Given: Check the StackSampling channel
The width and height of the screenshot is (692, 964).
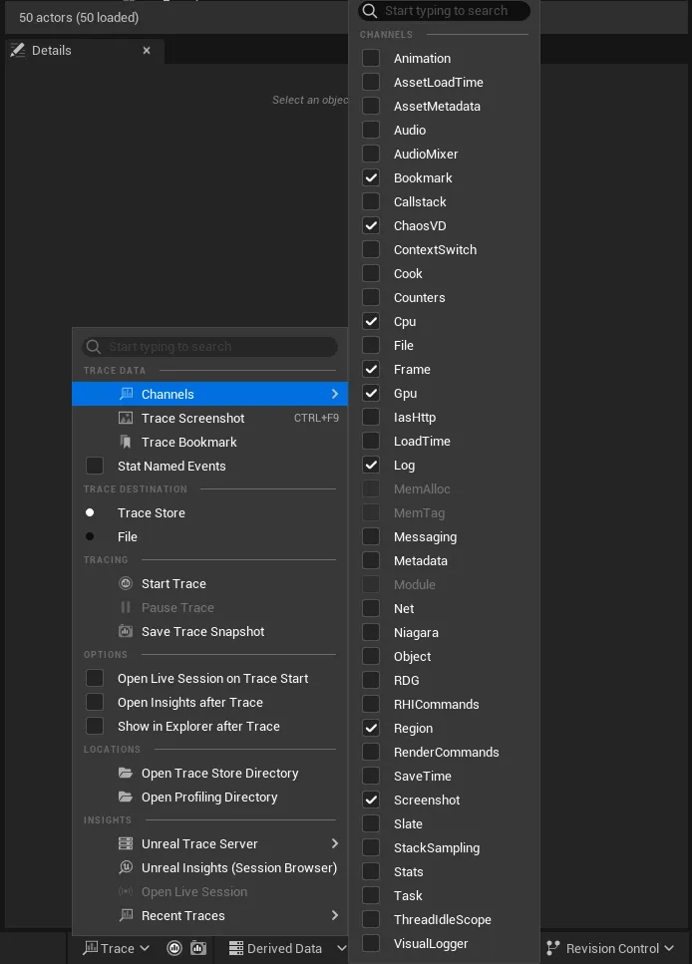Looking at the screenshot, I should coord(371,847).
